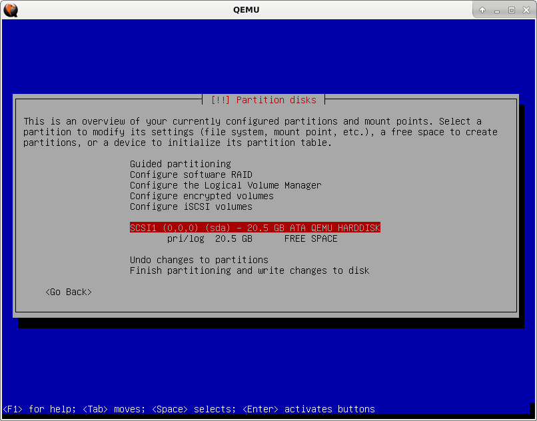The image size is (537, 421).
Task: Select the SCSI1 (sda) QEMU HARDDISK row
Action: 255,227
